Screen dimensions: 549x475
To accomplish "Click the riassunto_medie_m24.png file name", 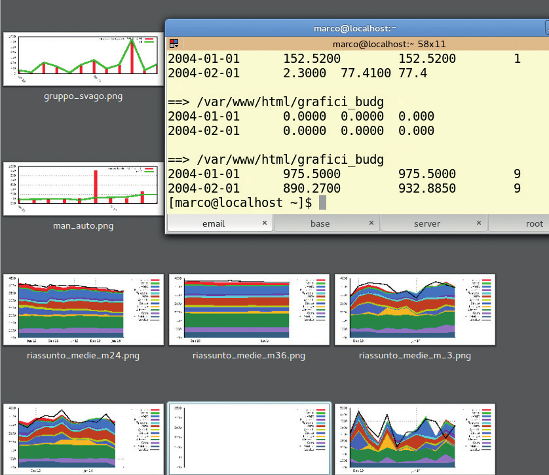I will click(x=83, y=356).
